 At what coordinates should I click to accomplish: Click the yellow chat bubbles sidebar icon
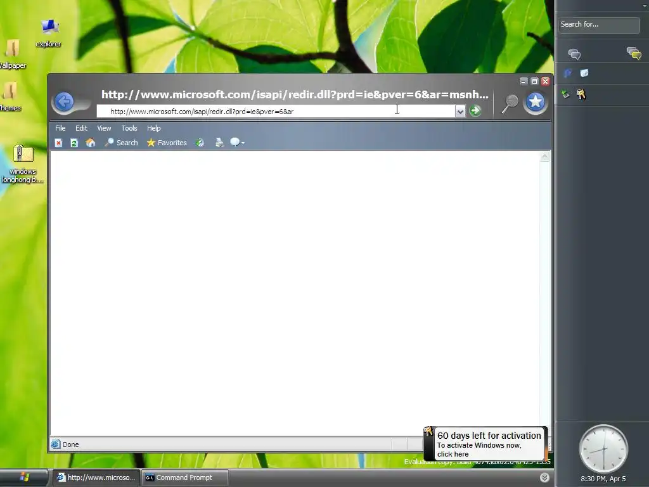(634, 53)
